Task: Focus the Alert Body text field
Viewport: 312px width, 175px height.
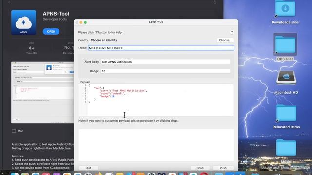Action: tap(166, 62)
